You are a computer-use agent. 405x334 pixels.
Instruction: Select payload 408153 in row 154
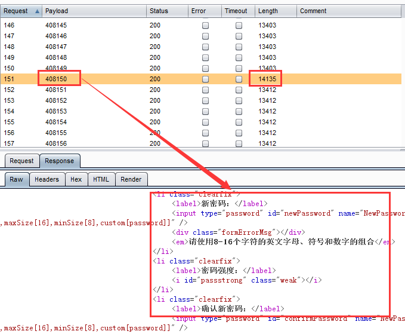56,111
